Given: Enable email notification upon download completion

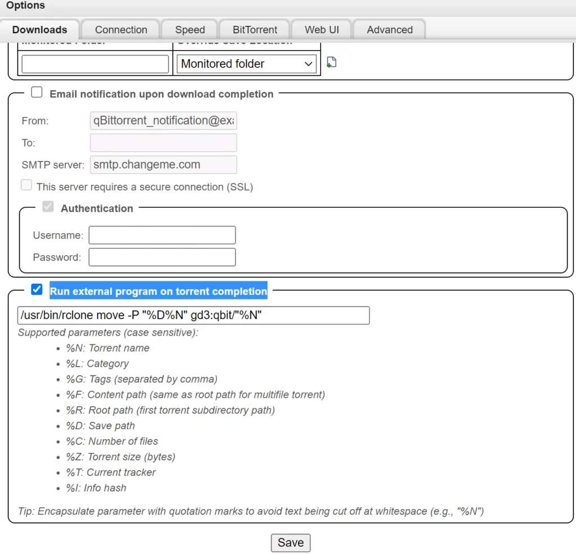Looking at the screenshot, I should coord(37,93).
